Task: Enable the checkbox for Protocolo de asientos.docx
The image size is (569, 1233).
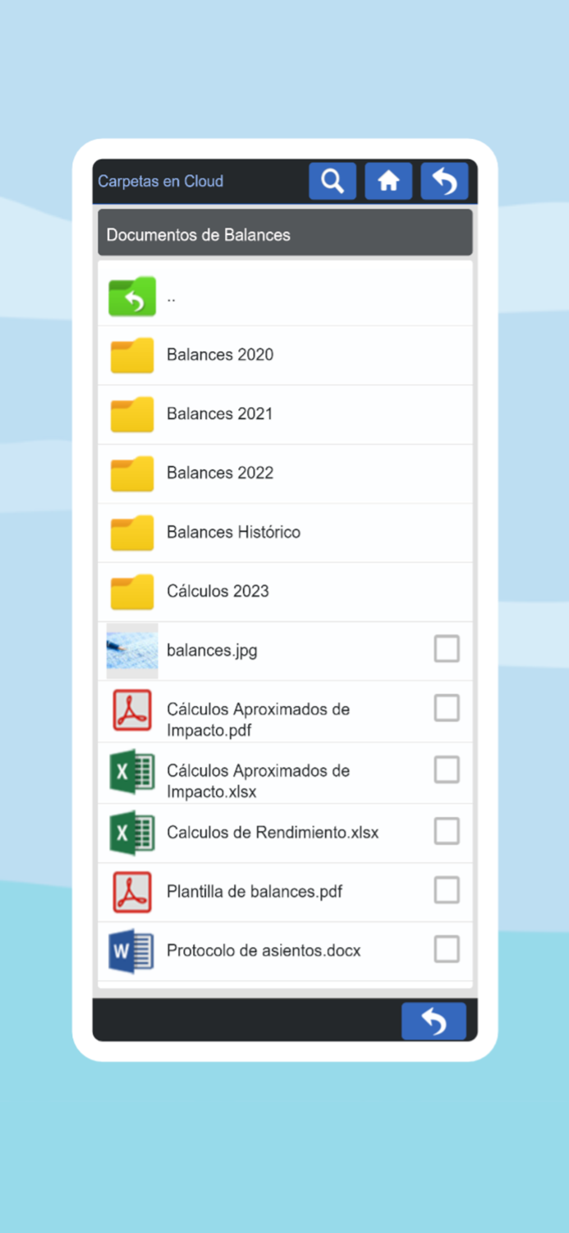Action: click(447, 949)
